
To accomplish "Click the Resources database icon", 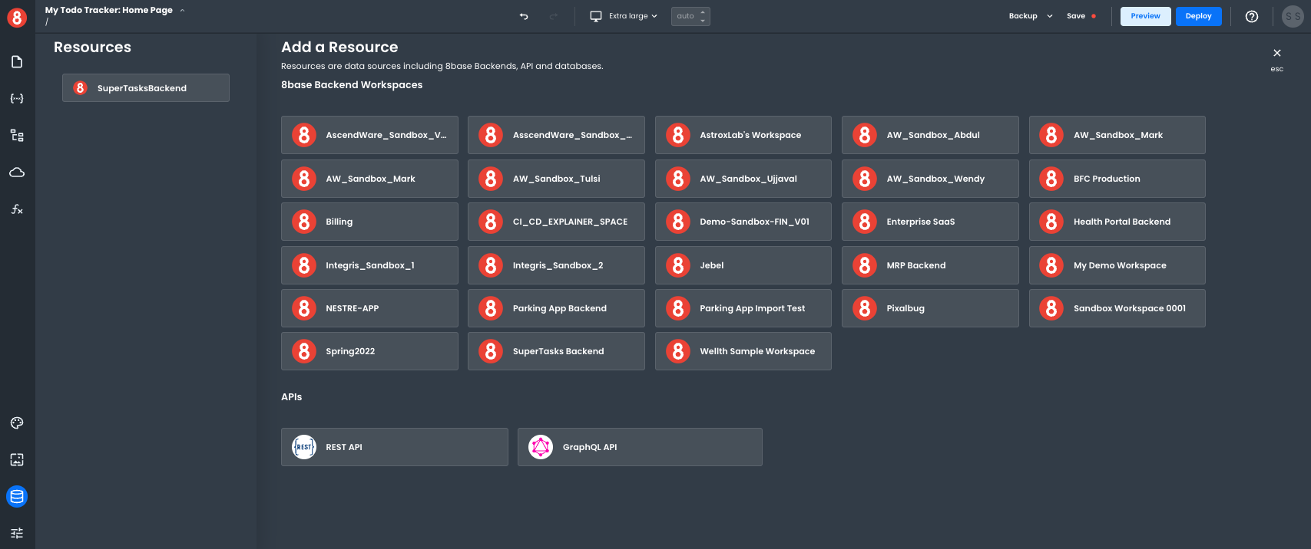I will click(17, 497).
